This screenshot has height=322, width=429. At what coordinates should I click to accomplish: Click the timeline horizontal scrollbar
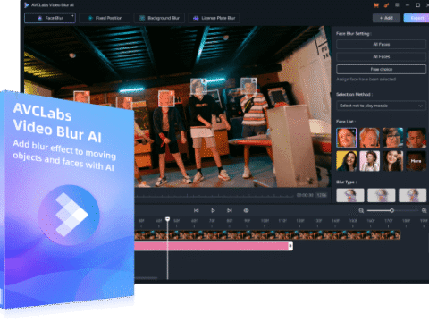coord(146,278)
